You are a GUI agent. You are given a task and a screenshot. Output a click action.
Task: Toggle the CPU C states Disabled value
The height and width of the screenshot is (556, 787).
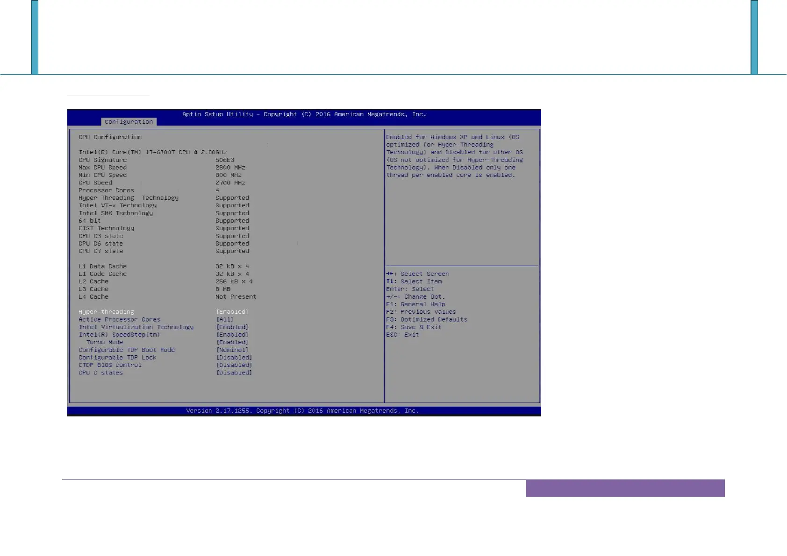234,373
